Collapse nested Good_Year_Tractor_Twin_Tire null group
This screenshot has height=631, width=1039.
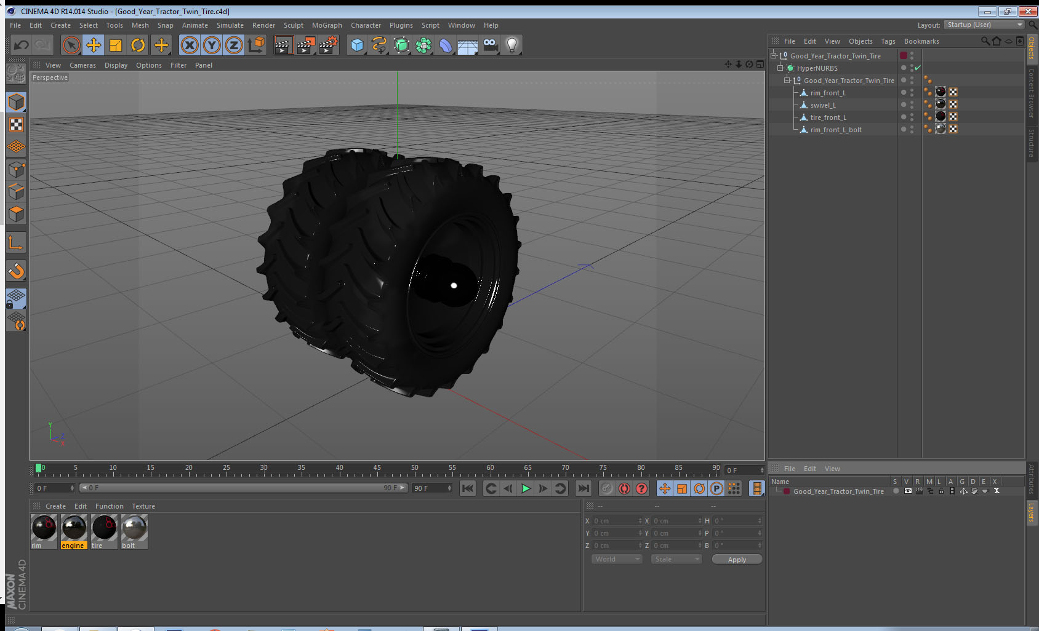[787, 80]
